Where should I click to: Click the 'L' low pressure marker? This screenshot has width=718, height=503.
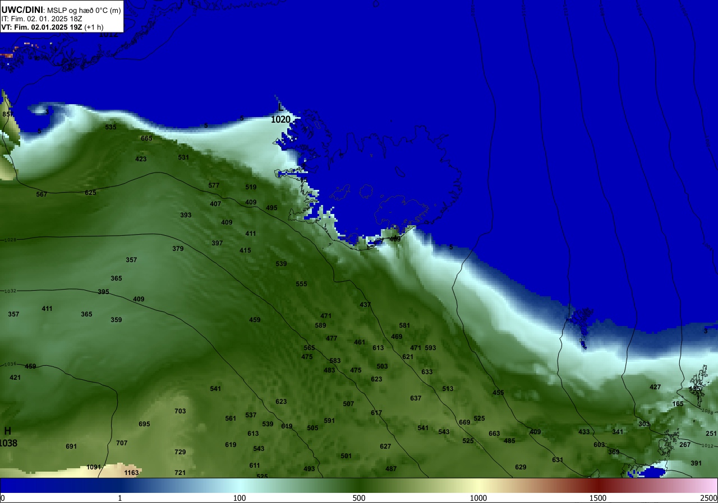(x=280, y=107)
